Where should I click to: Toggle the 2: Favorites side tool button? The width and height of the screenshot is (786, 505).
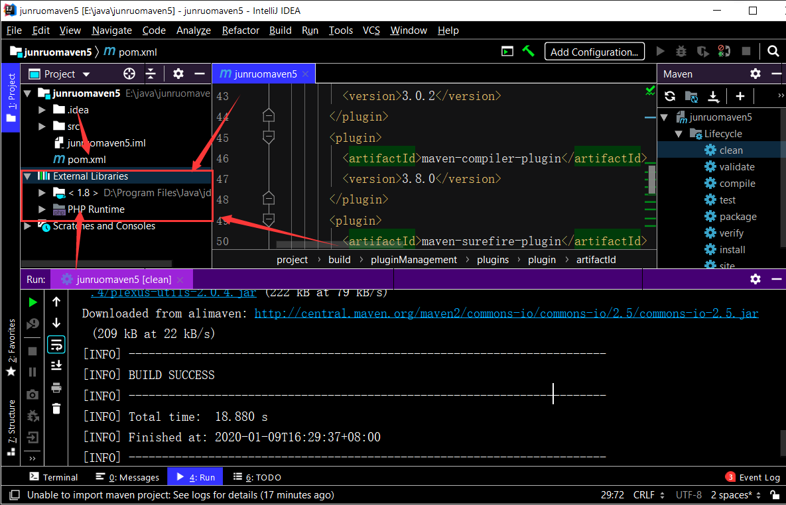11,347
